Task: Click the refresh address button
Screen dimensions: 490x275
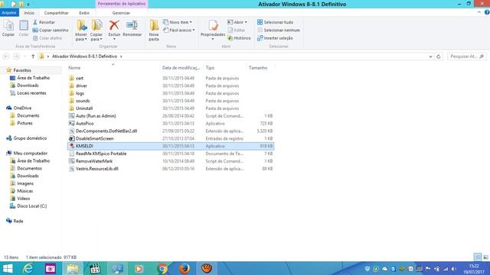Action: (439, 57)
